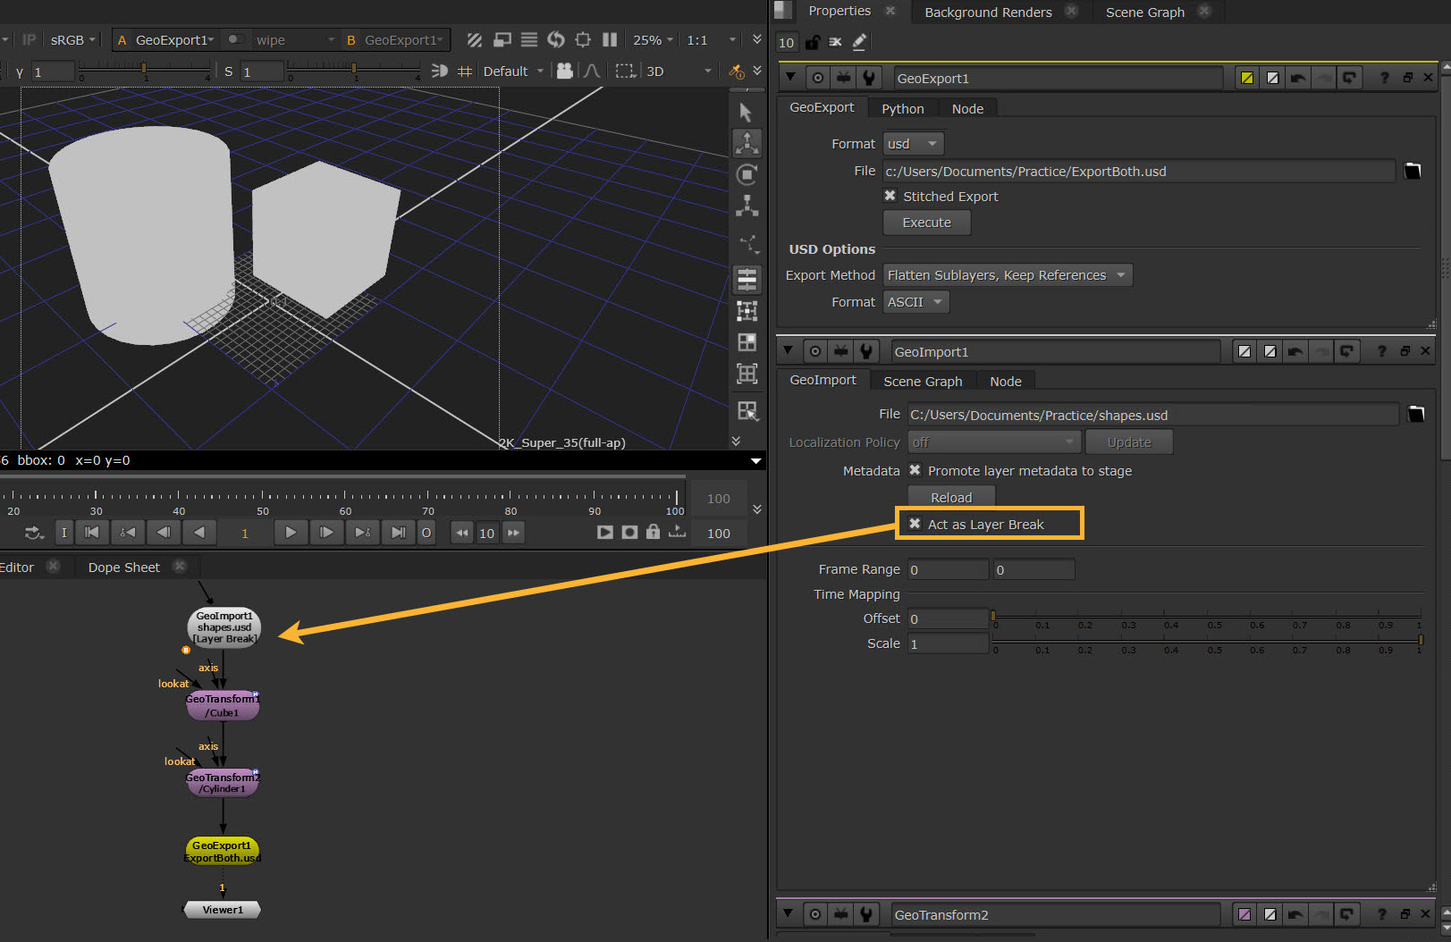Adjust the Time Mapping Offset slider
Viewport: 1451px width, 942px height.
[x=1206, y=617]
